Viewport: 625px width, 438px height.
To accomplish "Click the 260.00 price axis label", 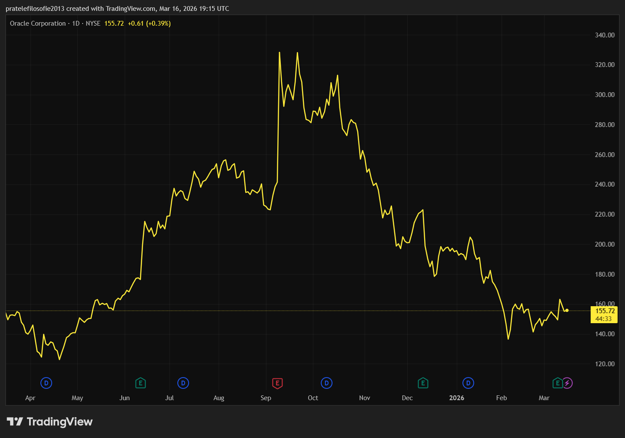I will 605,155.
